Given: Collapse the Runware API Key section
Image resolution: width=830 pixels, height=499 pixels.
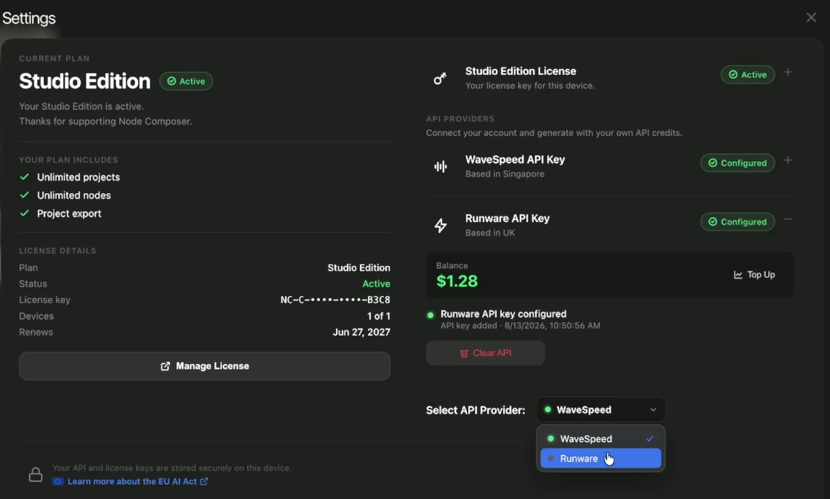Looking at the screenshot, I should [788, 220].
